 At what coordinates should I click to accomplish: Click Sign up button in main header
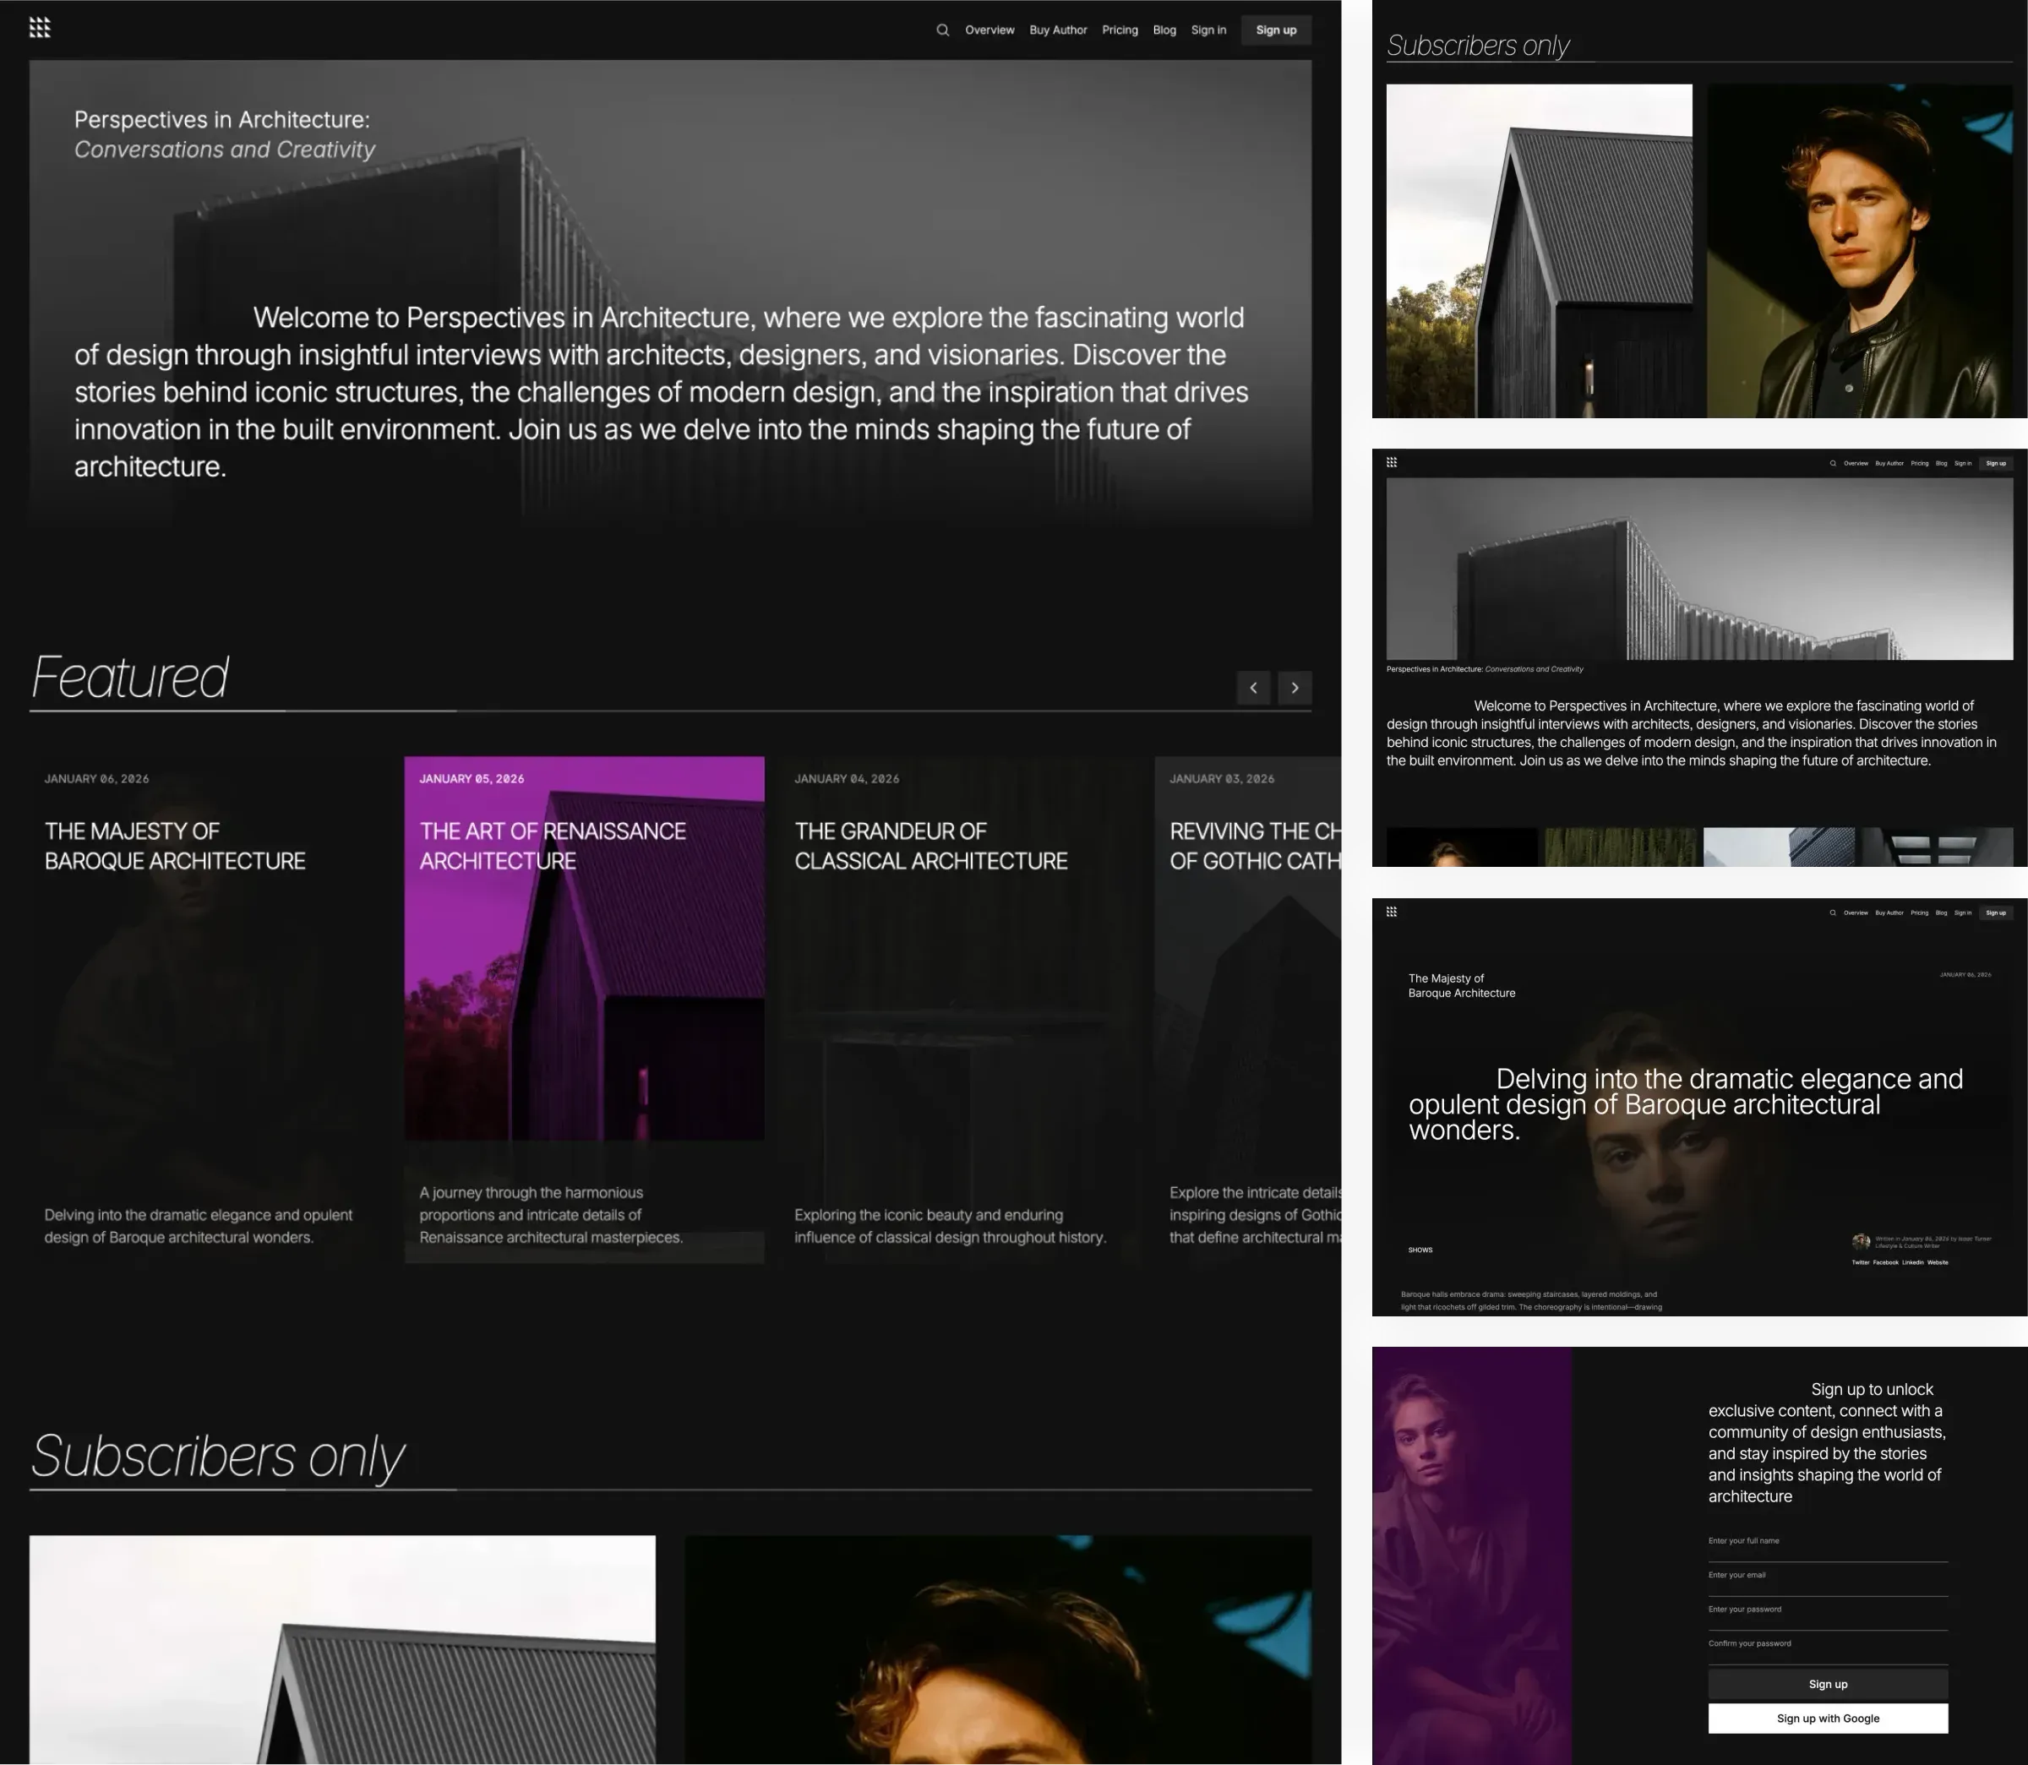tap(1275, 30)
